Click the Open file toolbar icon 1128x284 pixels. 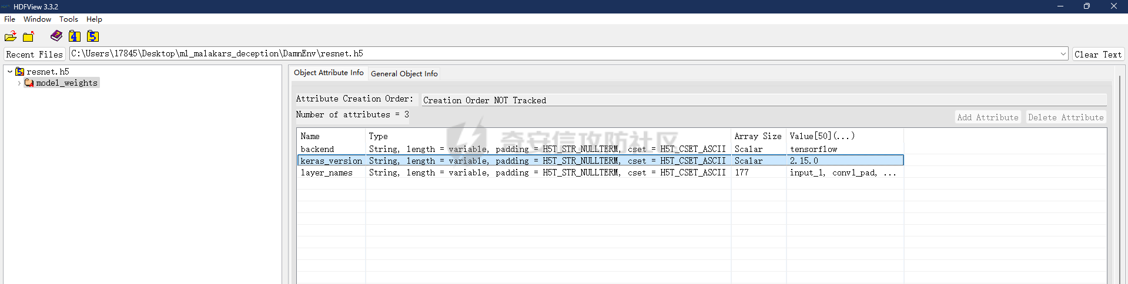(11, 36)
